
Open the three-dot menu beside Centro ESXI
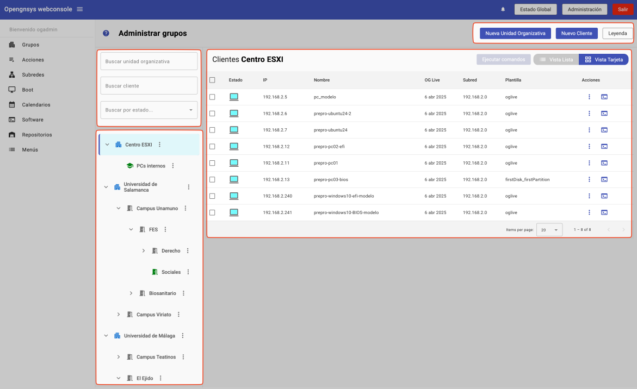point(159,145)
